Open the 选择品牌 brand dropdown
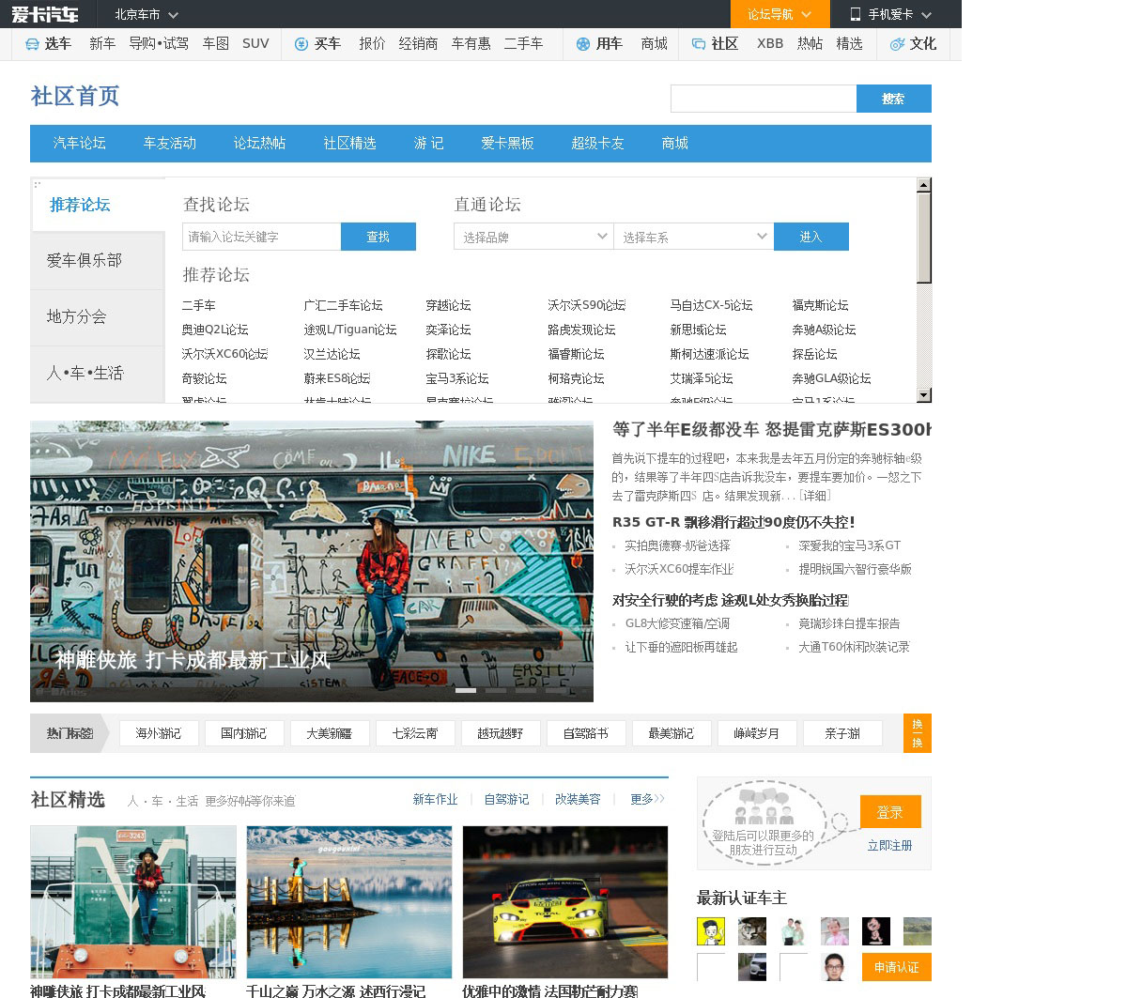Screen dimensions: 1127x998 pos(533,237)
